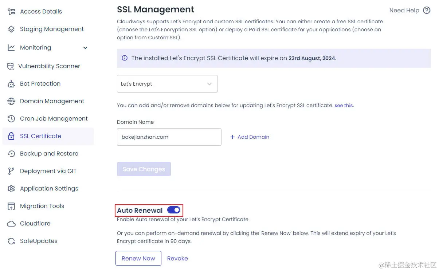Click the info icon in expiry notice
Screen dimensions: 439x271
(125, 58)
